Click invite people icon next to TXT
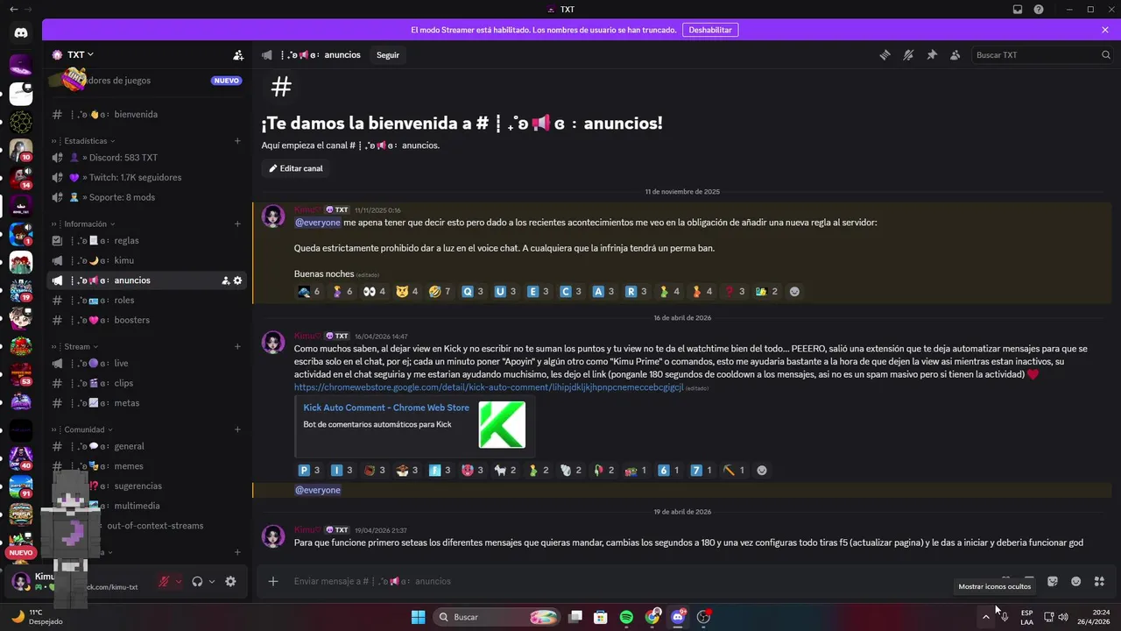 click(238, 54)
